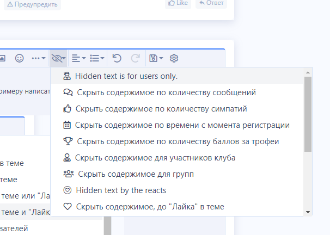330x235 pixels.
Task: Choose 'Скрыть содержимое по количеству сообщений'
Action: [166, 92]
